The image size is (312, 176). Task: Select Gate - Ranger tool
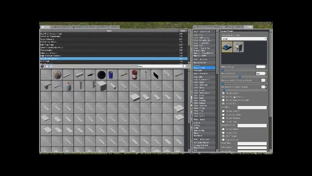coord(204,103)
